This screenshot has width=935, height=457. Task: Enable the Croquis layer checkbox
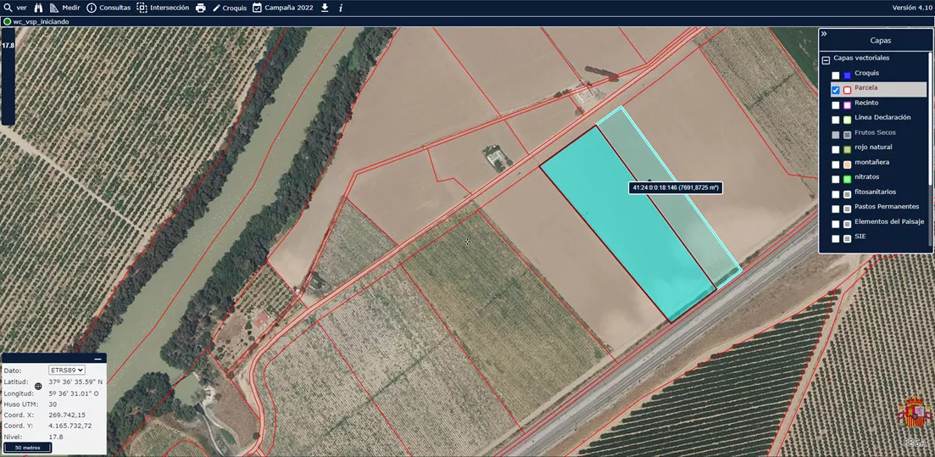(836, 75)
